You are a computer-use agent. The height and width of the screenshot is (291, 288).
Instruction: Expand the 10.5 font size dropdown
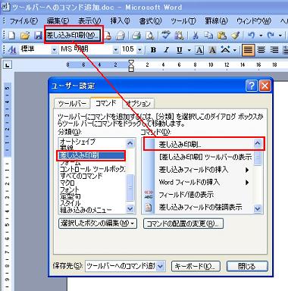point(139,50)
